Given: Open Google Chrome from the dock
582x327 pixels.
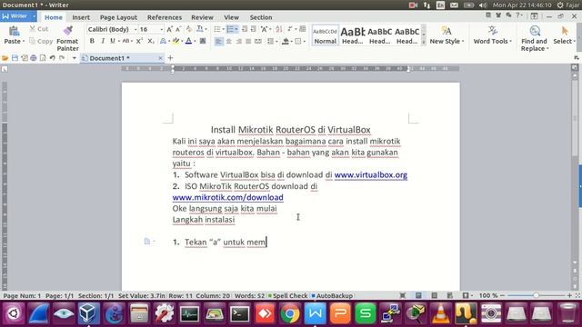Looking at the screenshot, I should [290, 313].
